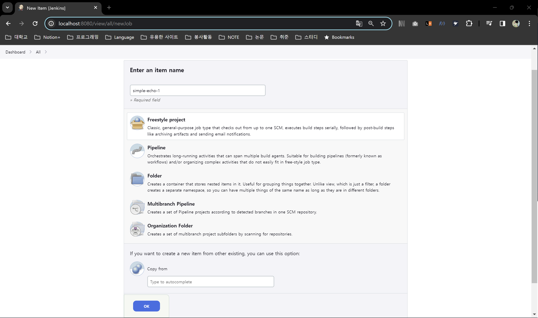The image size is (538, 318).
Task: Switch to the New Item [Jenkins] tab
Action: click(58, 8)
